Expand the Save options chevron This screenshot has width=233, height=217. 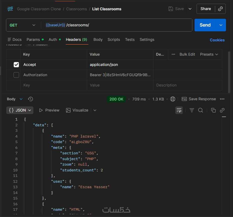190,9
